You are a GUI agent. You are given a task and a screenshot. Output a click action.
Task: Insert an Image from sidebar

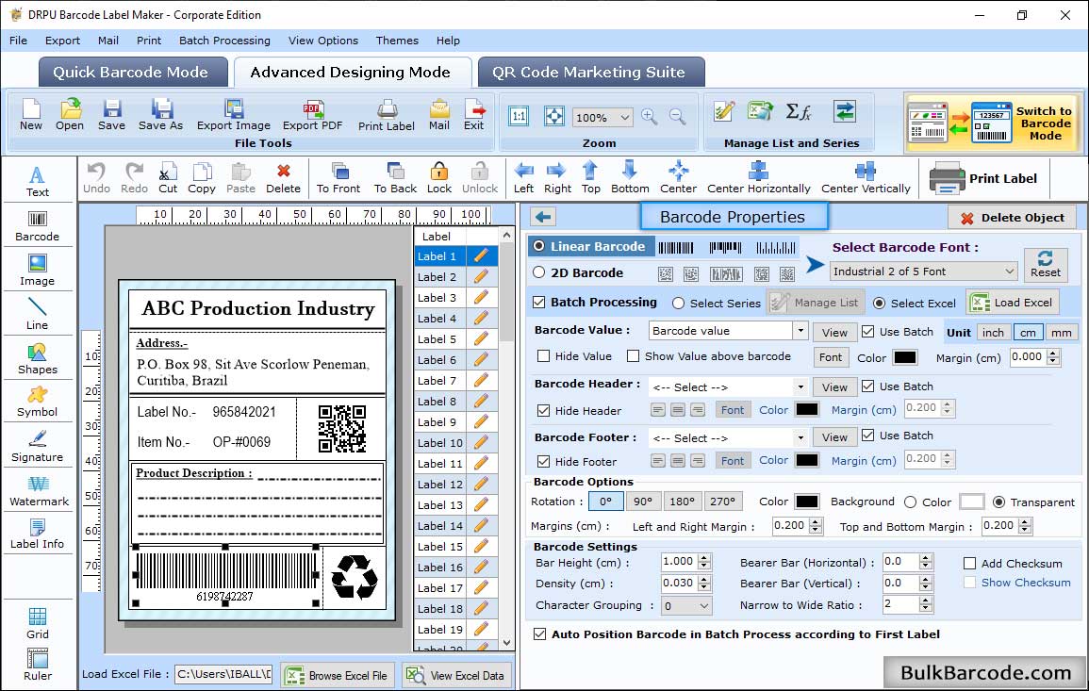(x=38, y=271)
